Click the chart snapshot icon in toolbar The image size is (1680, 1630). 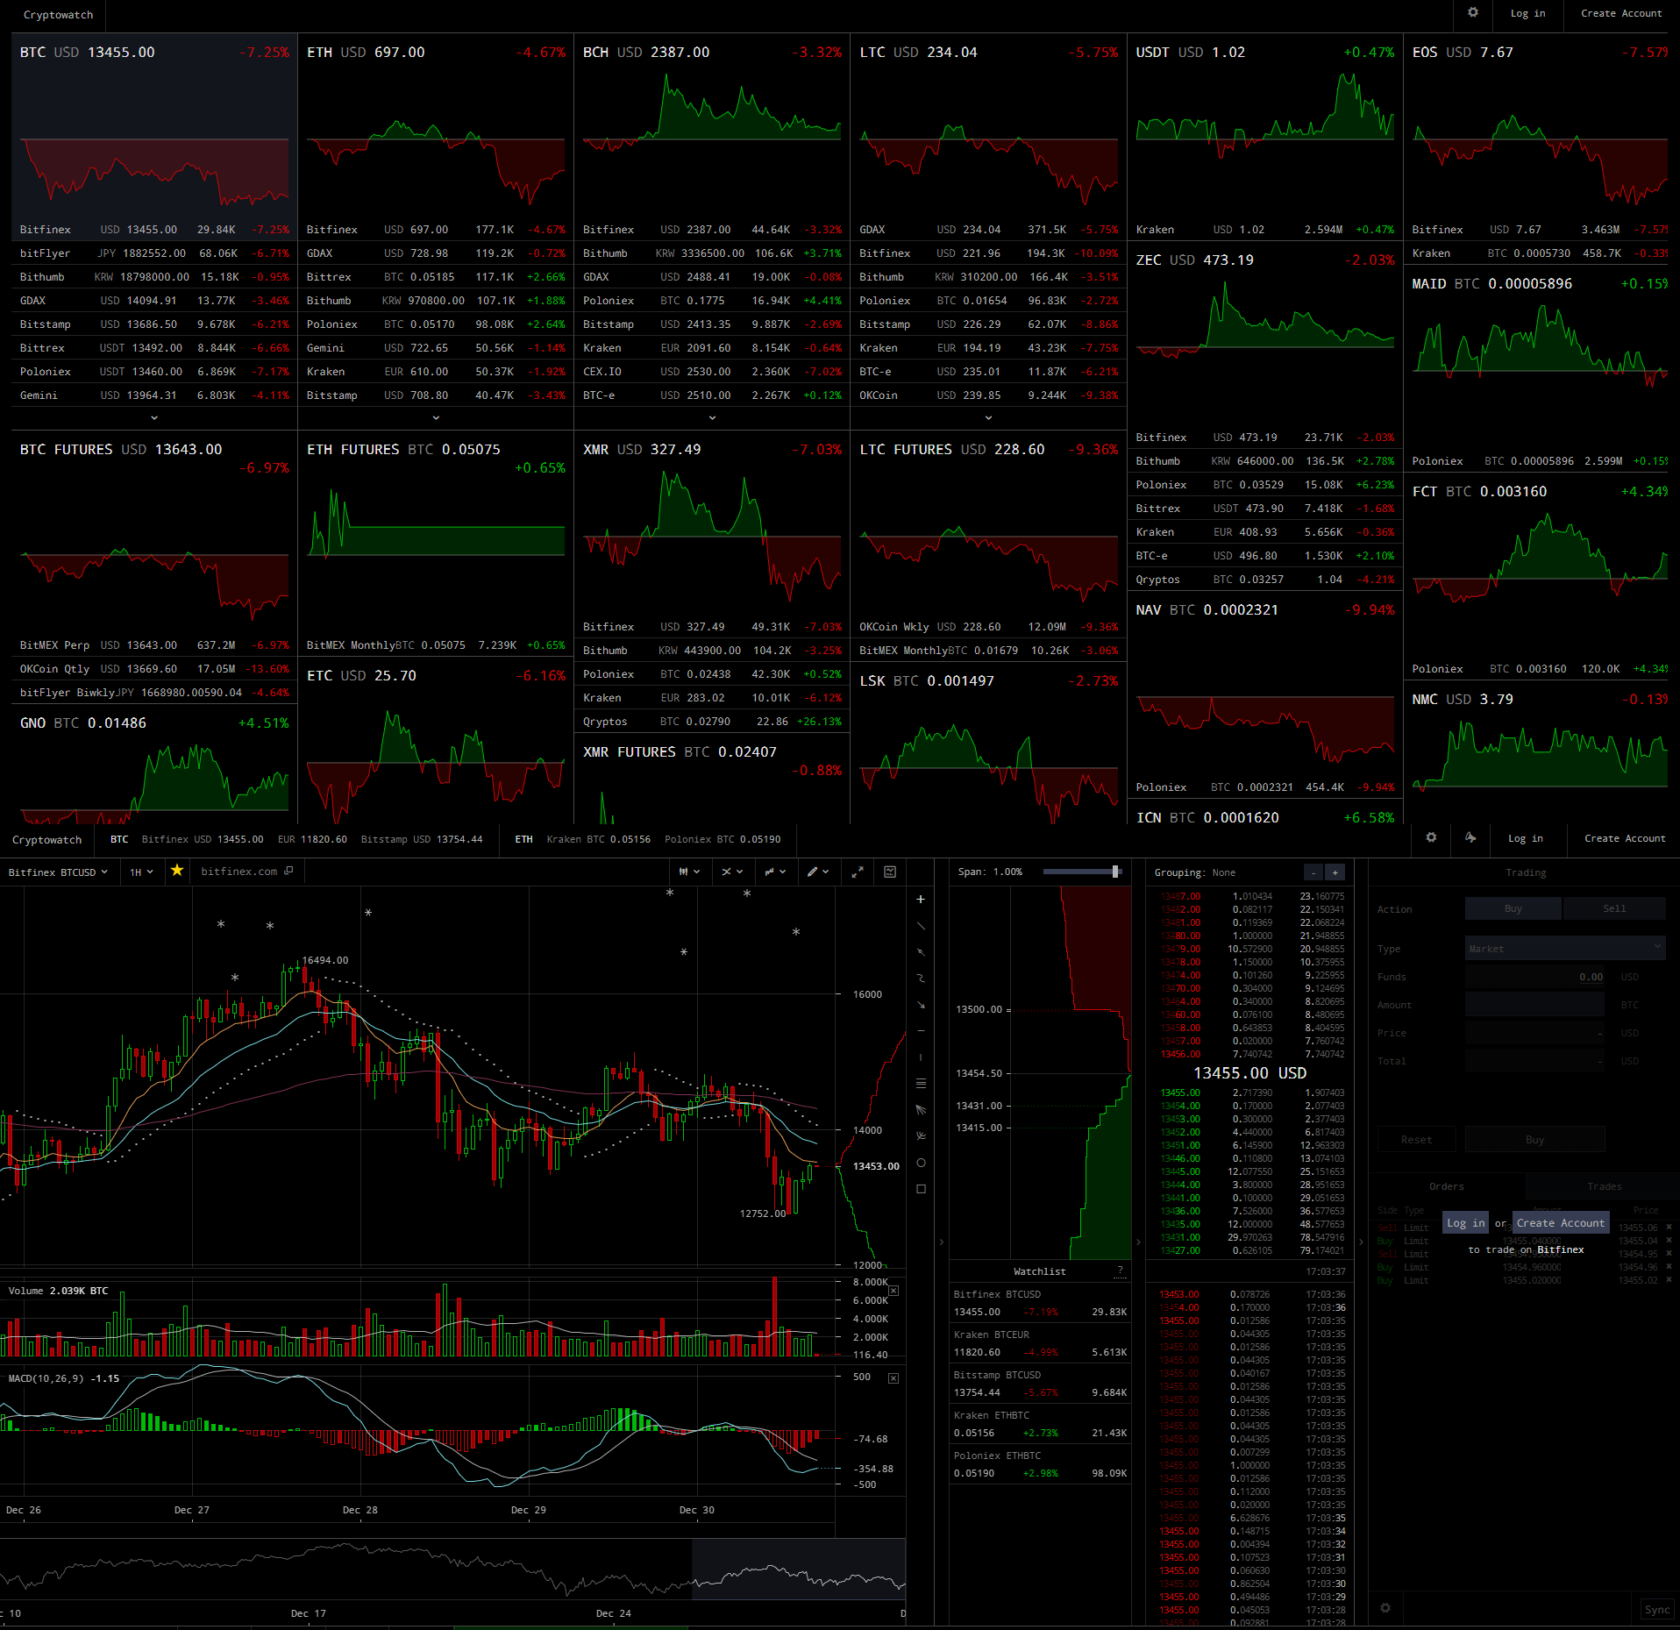(x=890, y=872)
